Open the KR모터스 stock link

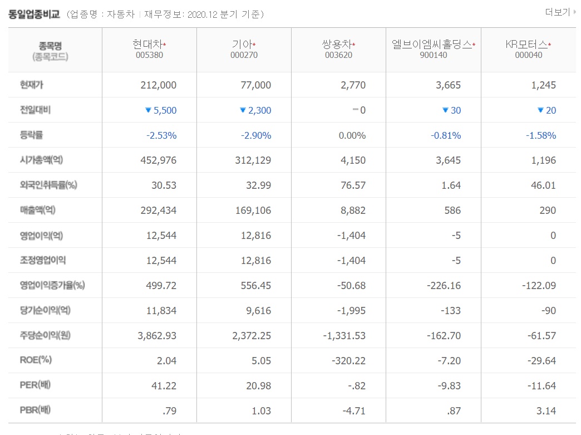point(526,45)
